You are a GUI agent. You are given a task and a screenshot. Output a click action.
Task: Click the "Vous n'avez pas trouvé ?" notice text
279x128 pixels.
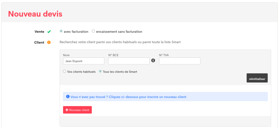coord(128,97)
